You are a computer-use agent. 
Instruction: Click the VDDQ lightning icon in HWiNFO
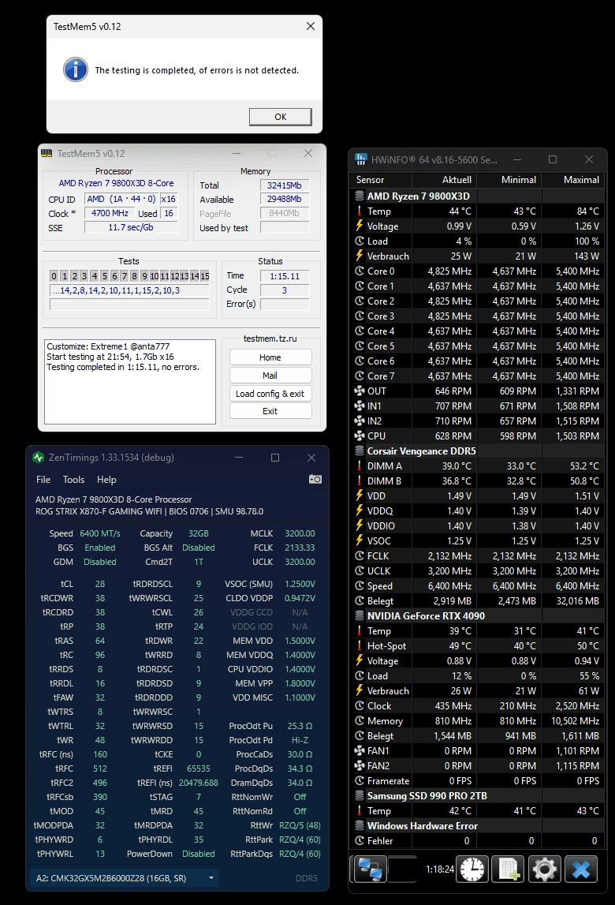[x=360, y=510]
